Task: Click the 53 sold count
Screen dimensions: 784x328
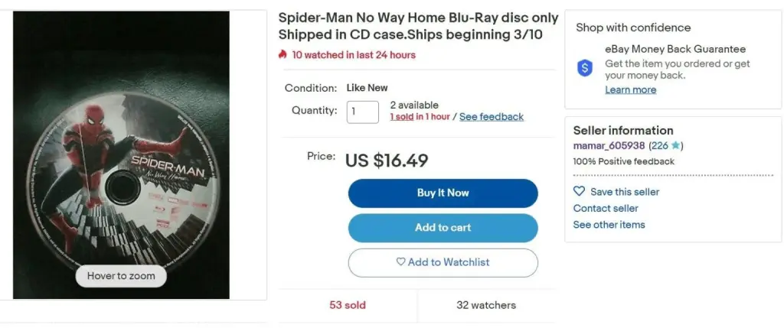Action: click(348, 305)
